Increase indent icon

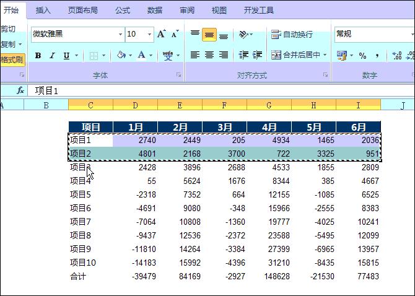(257, 54)
